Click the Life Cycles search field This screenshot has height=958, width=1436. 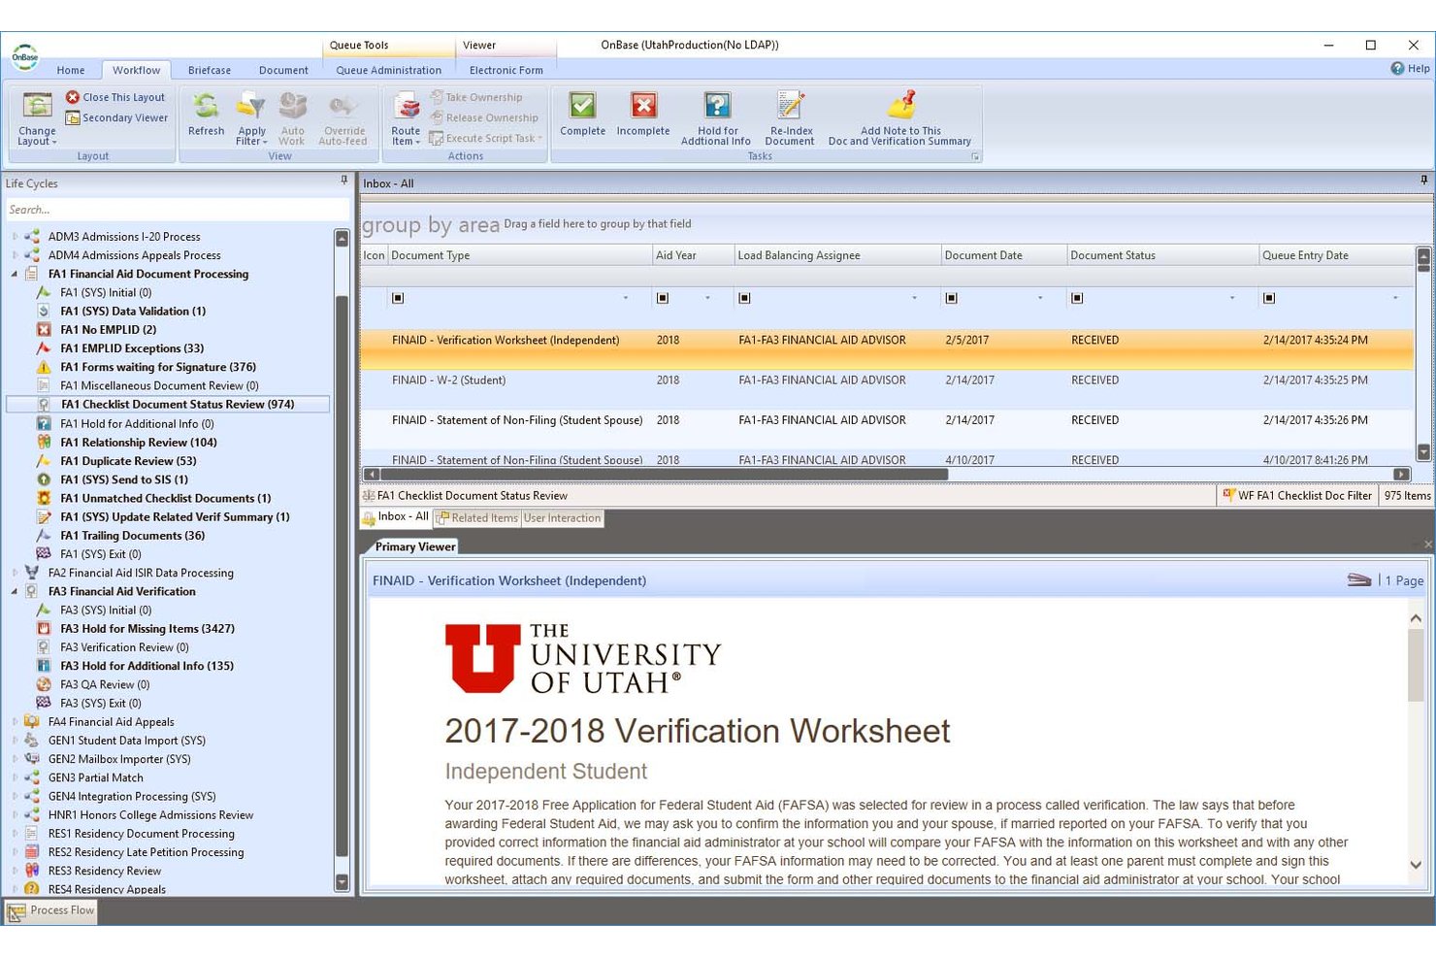[177, 210]
